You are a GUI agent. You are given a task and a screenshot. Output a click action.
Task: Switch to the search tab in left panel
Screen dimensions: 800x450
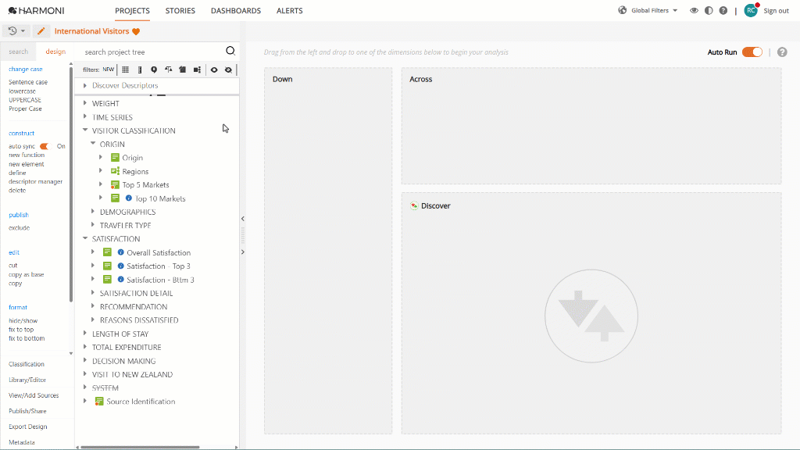pyautogui.click(x=19, y=52)
